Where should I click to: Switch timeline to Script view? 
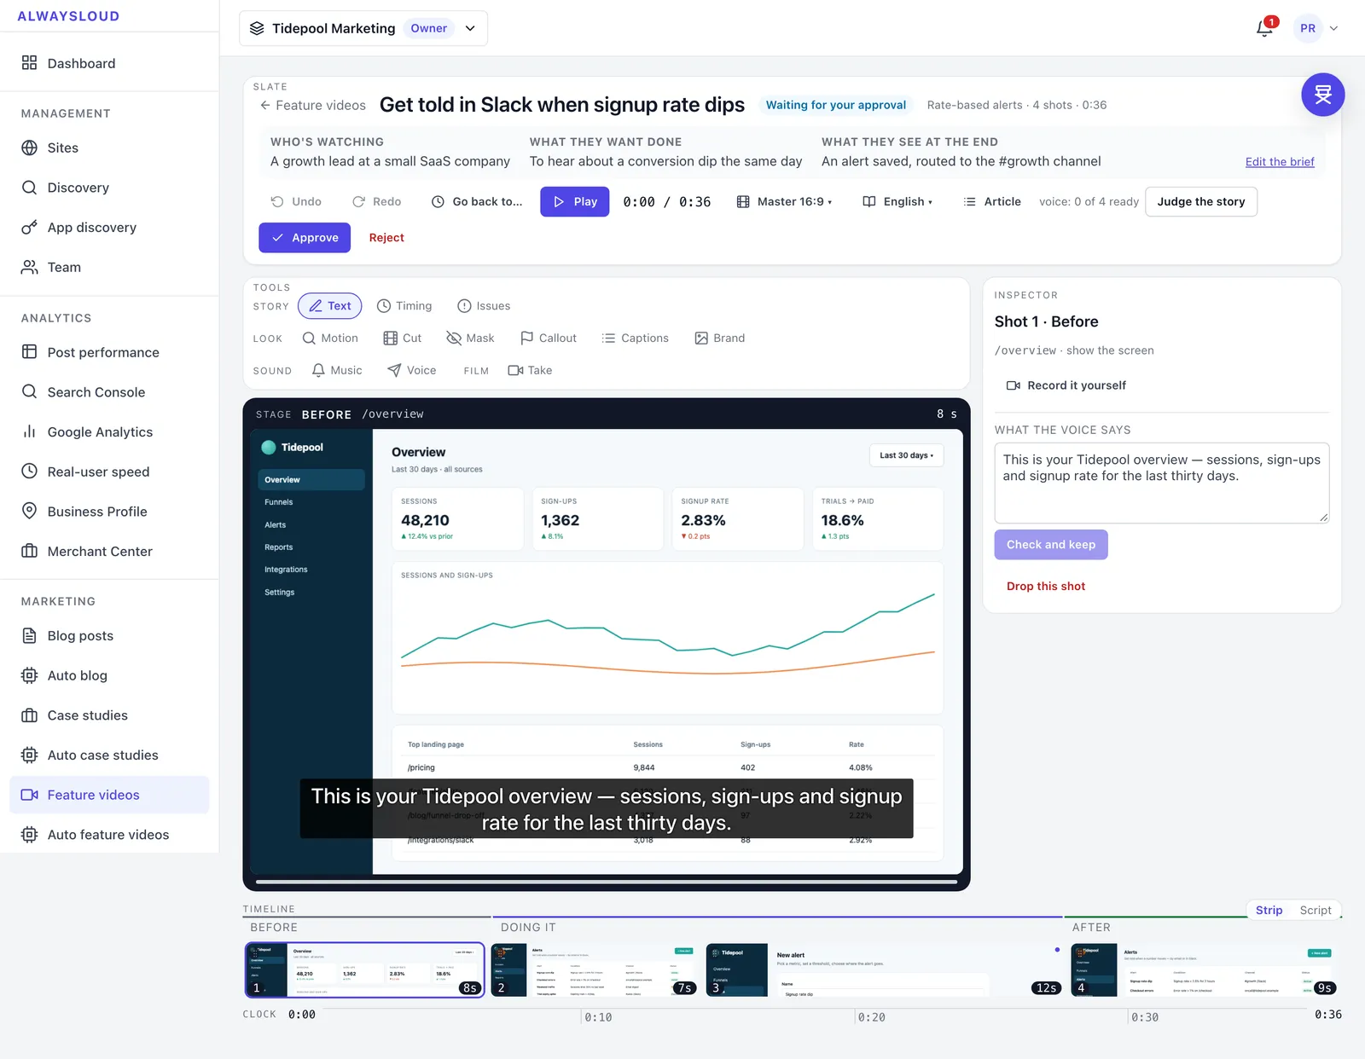point(1316,911)
